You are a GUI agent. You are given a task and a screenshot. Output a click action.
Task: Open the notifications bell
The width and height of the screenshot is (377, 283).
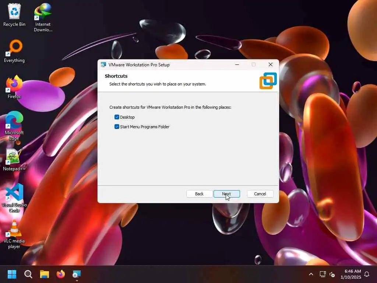[367, 274]
